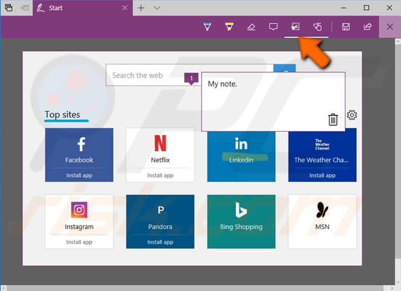Close the Start tab
The image size is (401, 291).
125,8
